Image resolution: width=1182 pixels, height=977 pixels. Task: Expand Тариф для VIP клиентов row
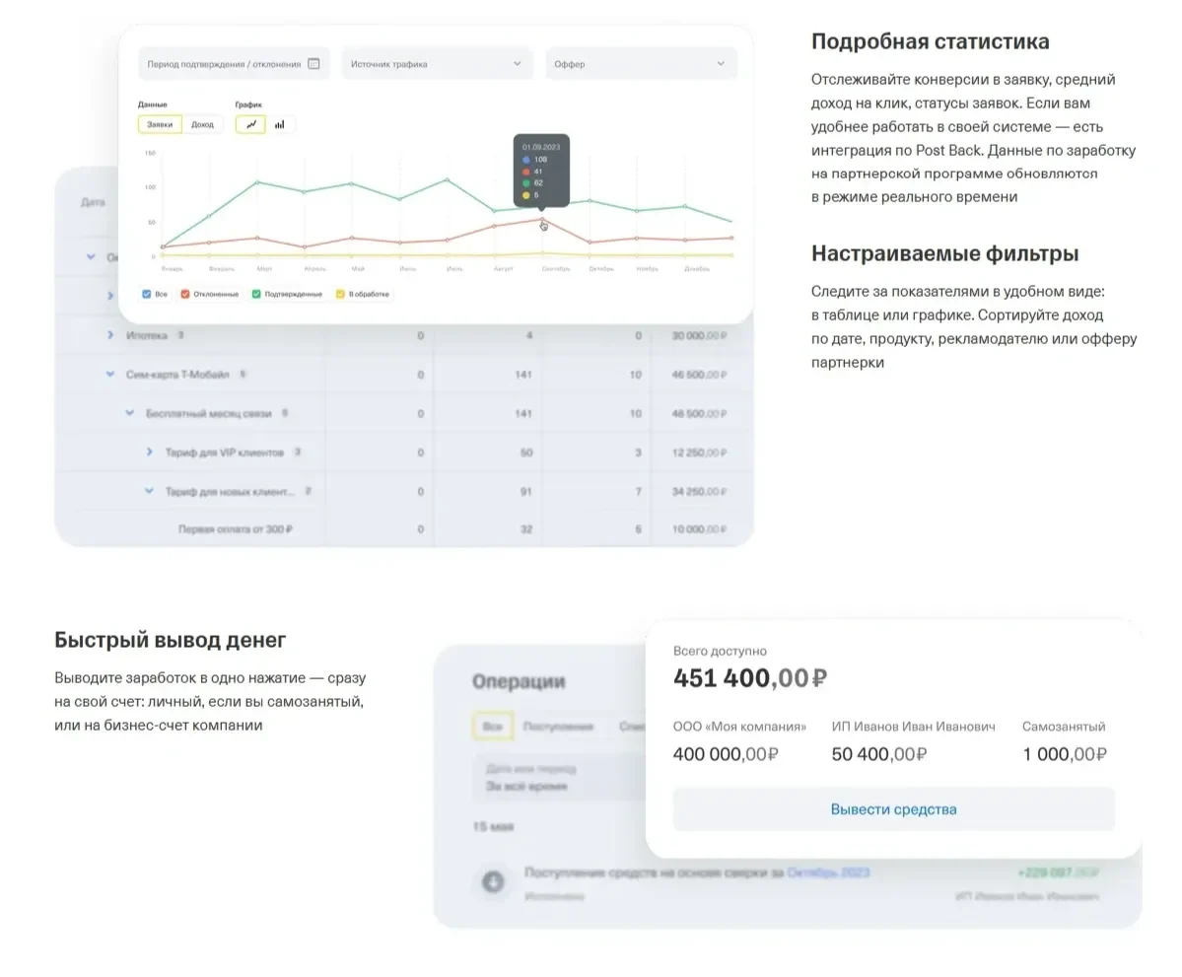coord(149,452)
